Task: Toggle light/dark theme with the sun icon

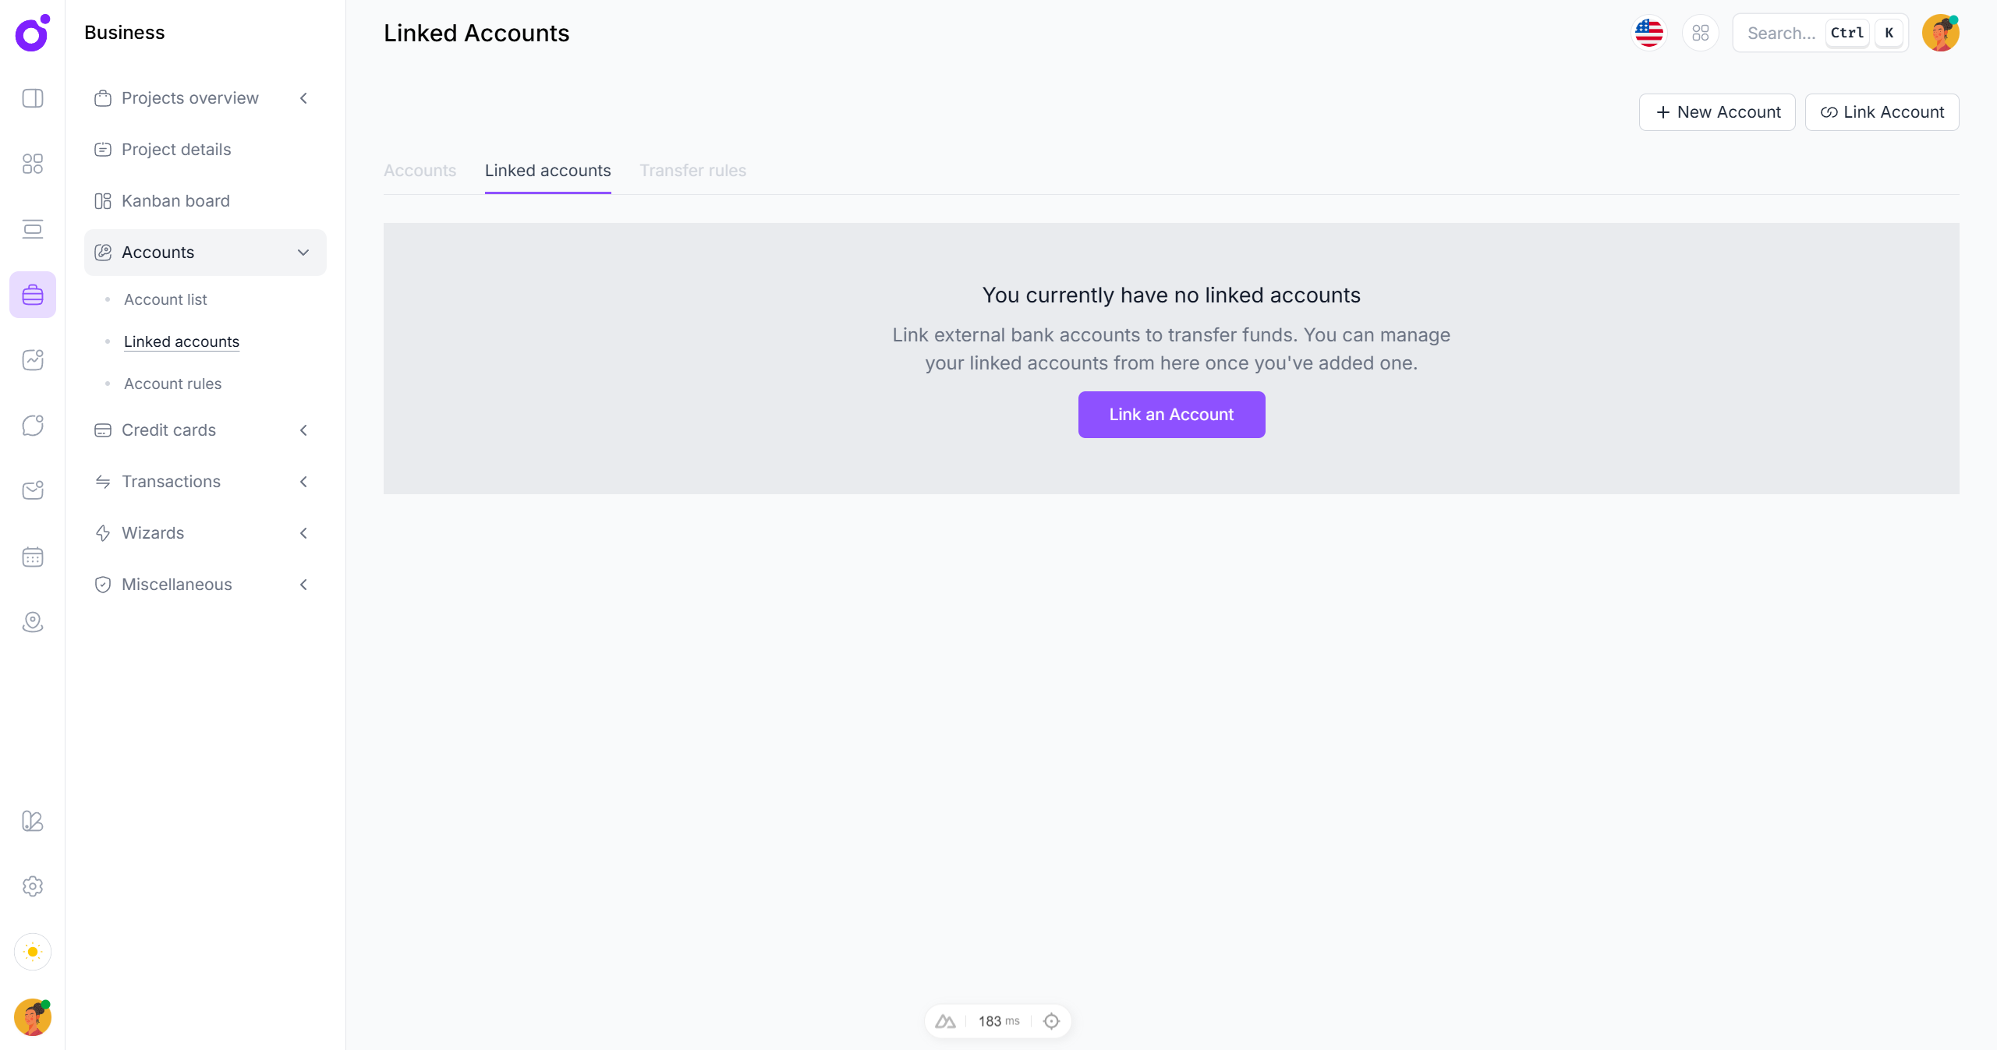Action: [x=33, y=952]
